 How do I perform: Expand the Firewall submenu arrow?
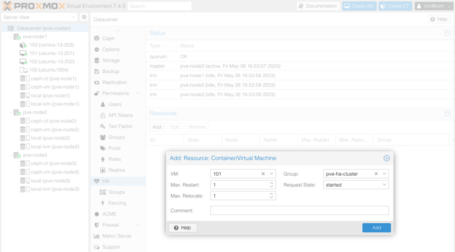pos(138,225)
